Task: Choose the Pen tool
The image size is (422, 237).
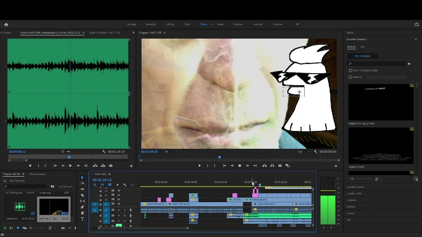Action: tap(82, 207)
